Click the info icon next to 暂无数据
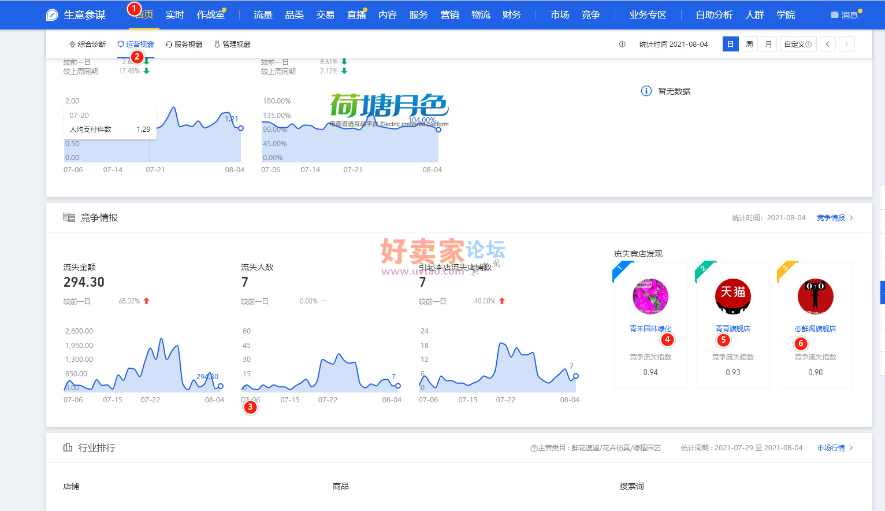Image resolution: width=885 pixels, height=511 pixels. coord(646,91)
